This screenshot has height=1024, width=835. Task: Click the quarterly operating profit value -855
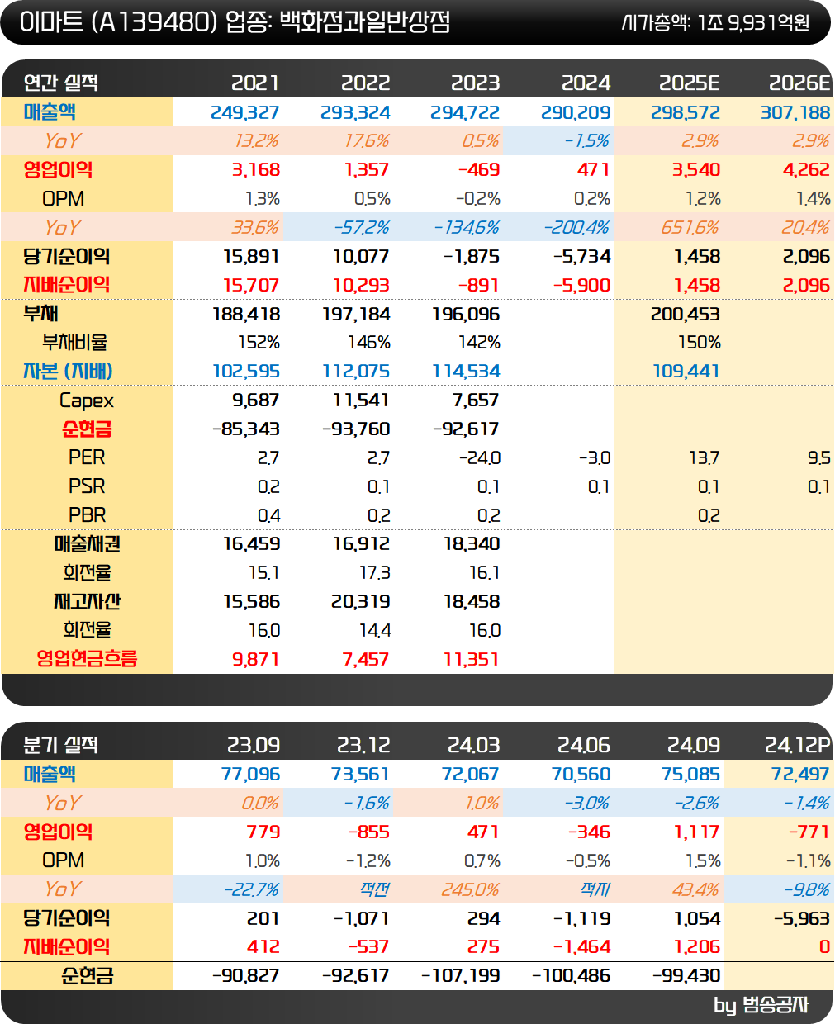(x=368, y=832)
